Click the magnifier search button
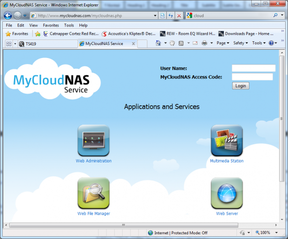 coord(275,15)
